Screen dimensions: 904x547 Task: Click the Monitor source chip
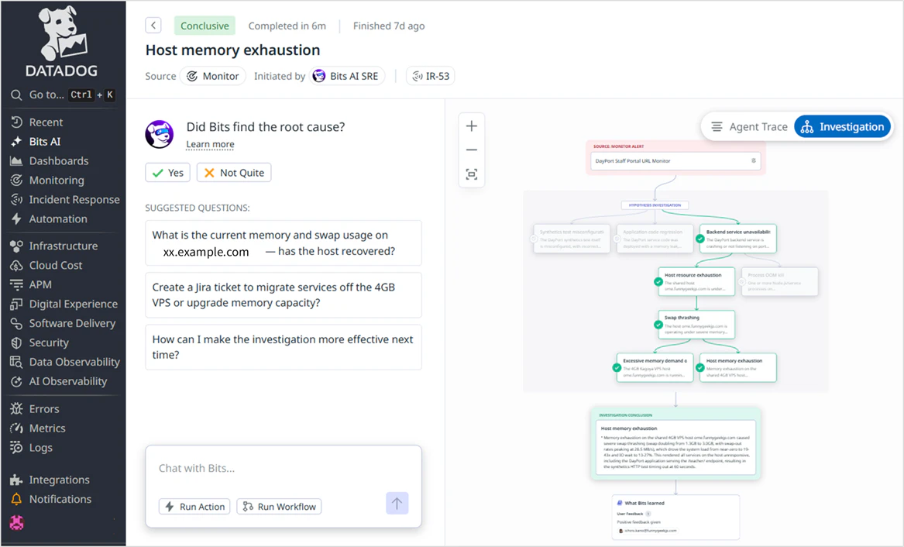click(x=213, y=76)
